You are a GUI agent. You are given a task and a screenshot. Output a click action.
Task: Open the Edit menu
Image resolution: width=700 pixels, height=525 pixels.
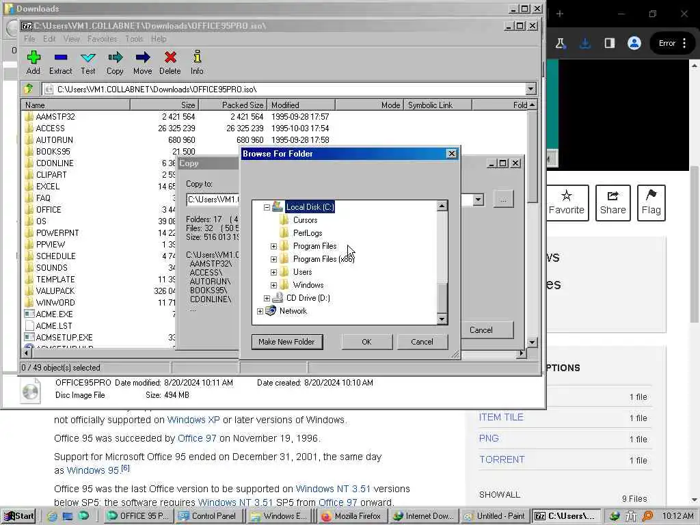(49, 39)
